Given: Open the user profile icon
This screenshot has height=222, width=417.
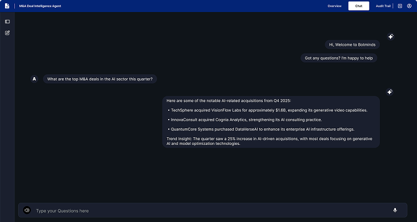Looking at the screenshot, I should [409, 6].
